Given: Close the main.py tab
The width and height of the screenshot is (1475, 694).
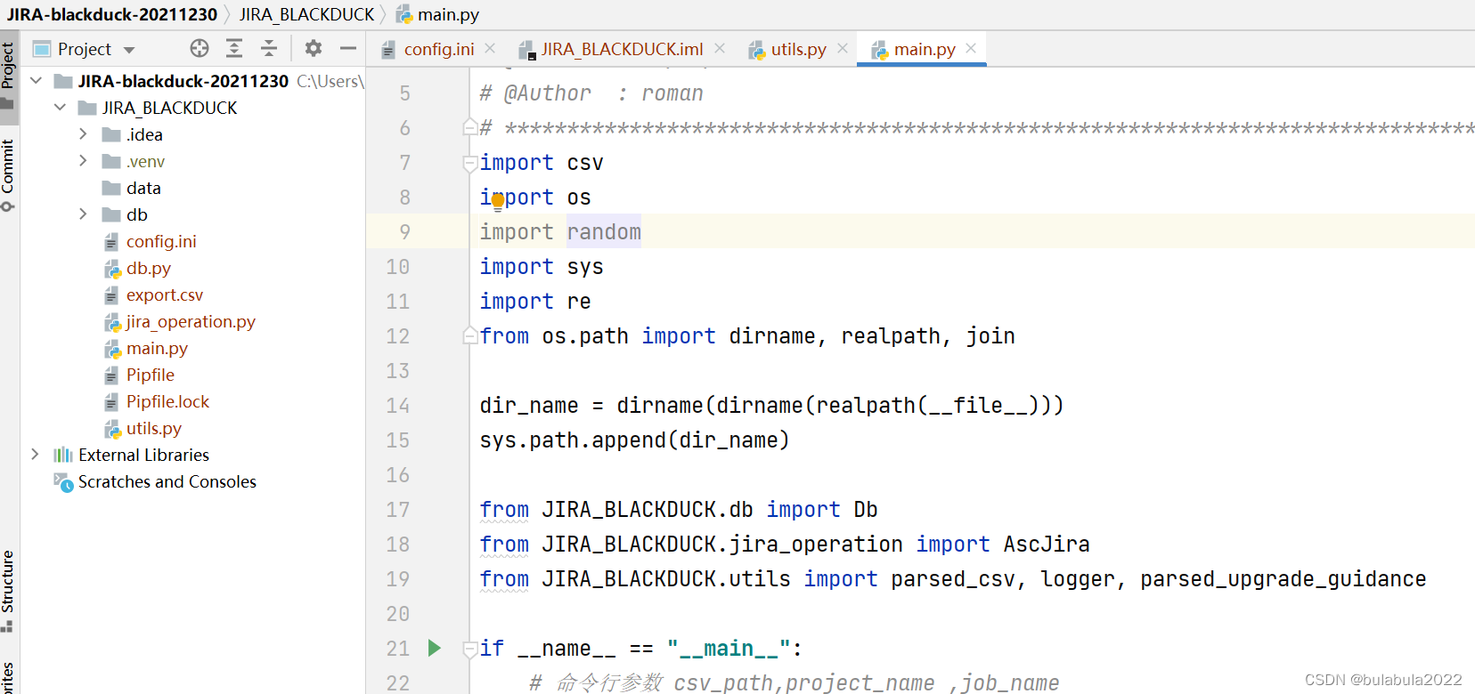Looking at the screenshot, I should pos(971,49).
